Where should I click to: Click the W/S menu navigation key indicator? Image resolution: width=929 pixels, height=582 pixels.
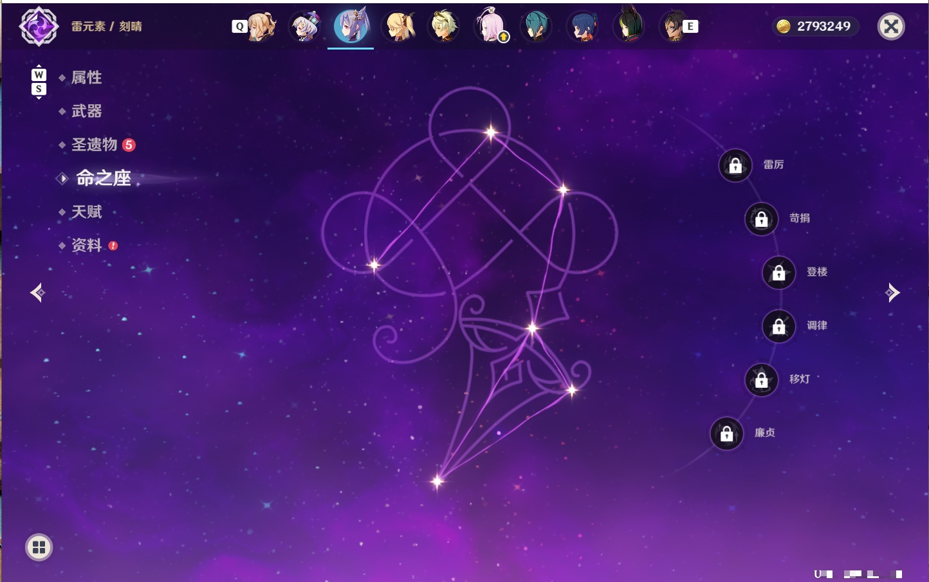click(x=39, y=82)
